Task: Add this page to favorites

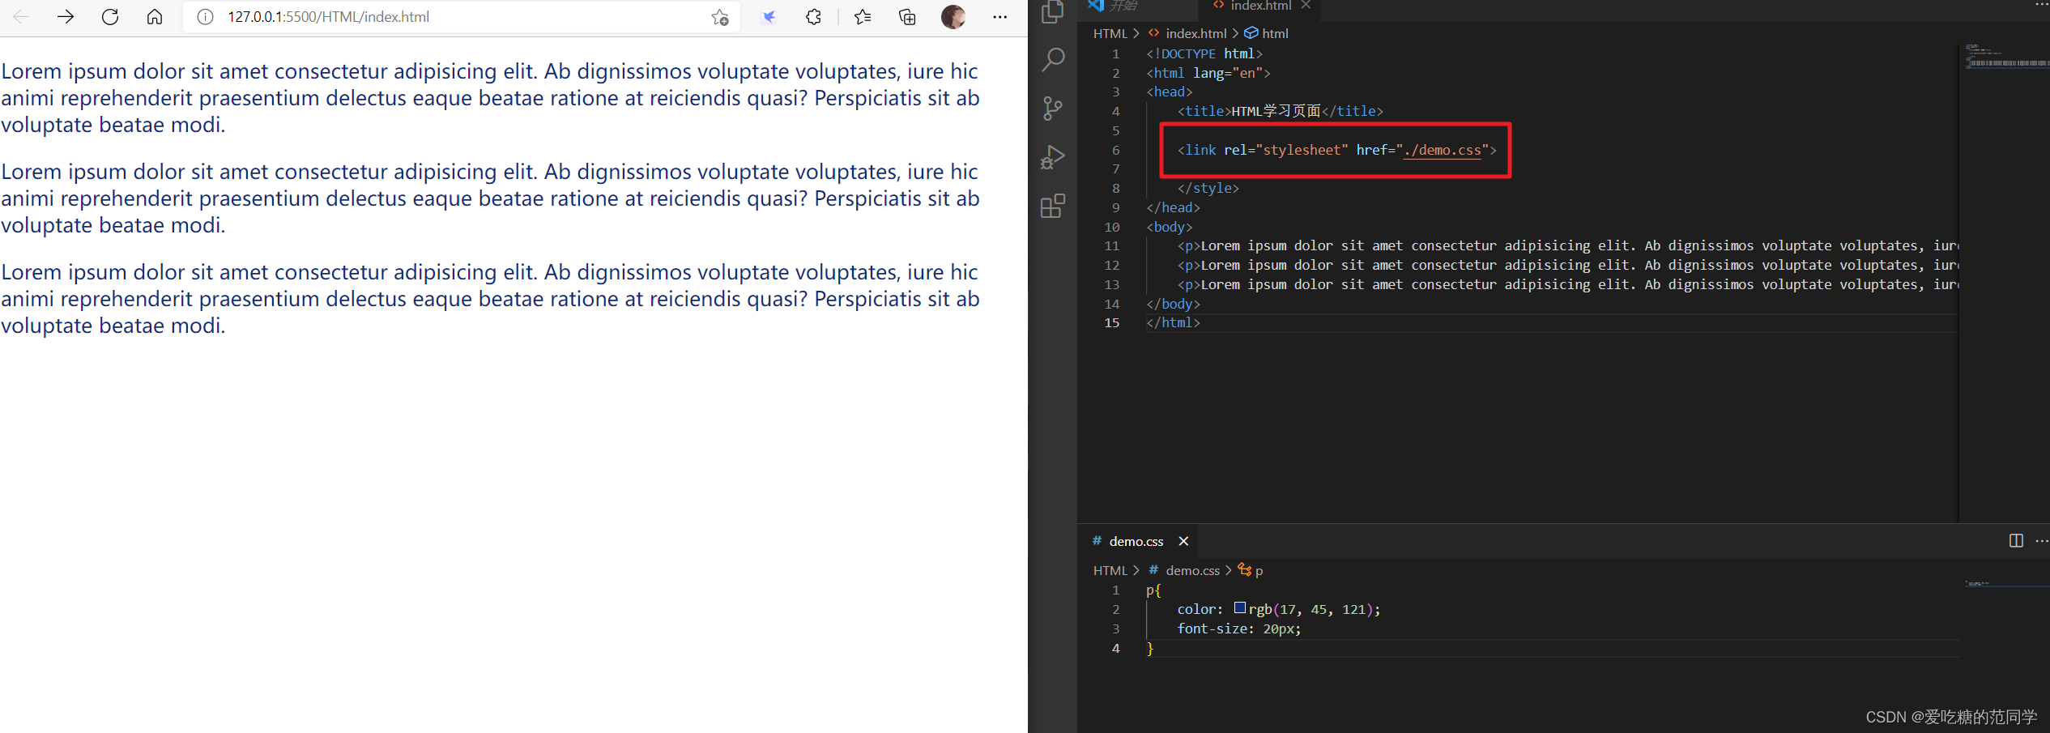Action: [719, 17]
